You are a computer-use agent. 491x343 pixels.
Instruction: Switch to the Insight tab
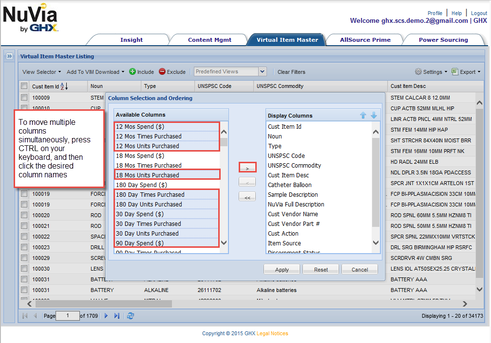click(x=132, y=40)
